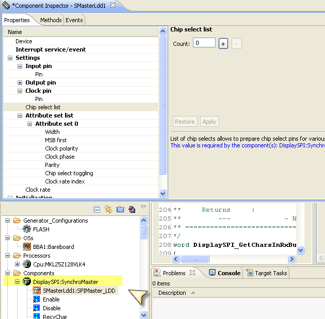Click the Components folder icon

pyautogui.click(x=17, y=273)
